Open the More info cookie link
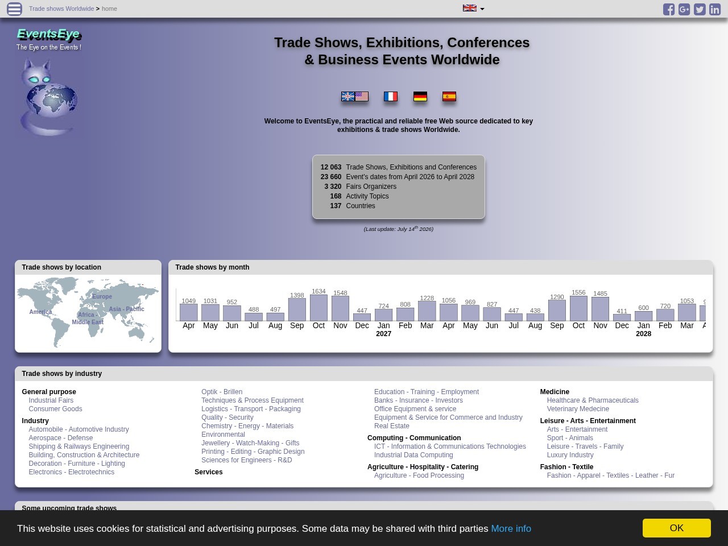 click(511, 528)
